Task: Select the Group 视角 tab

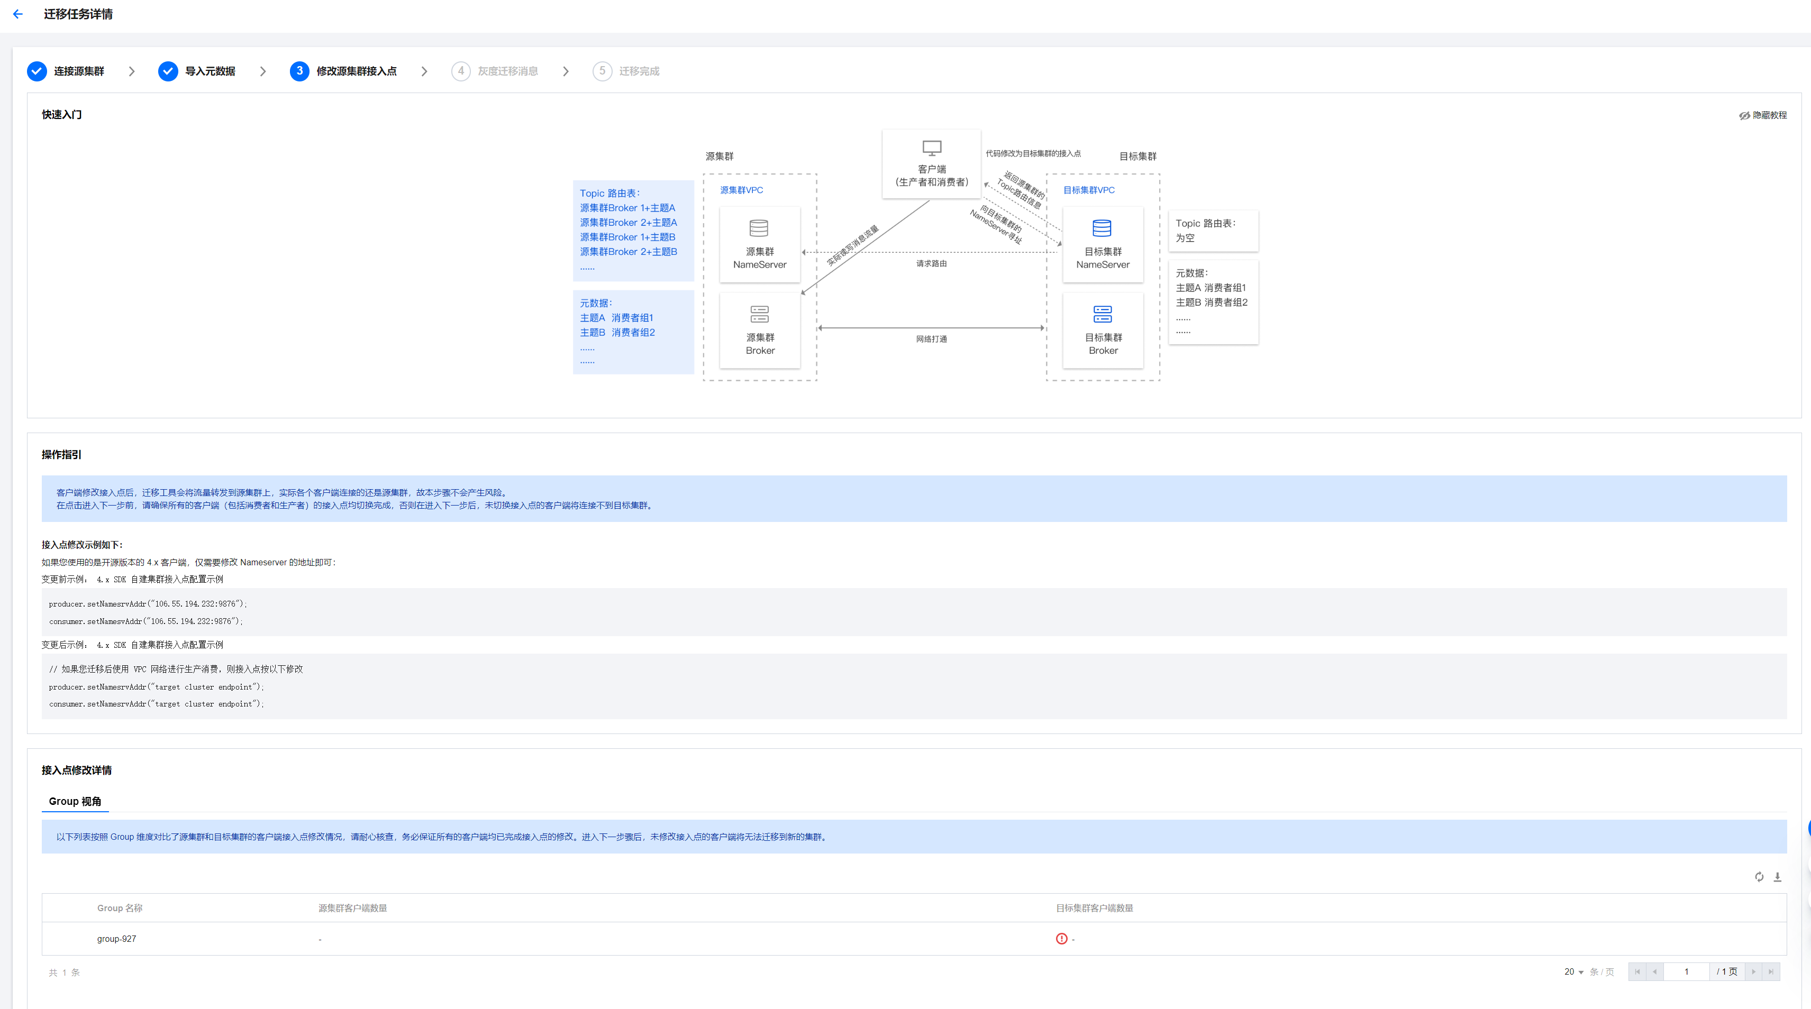Action: 75,801
